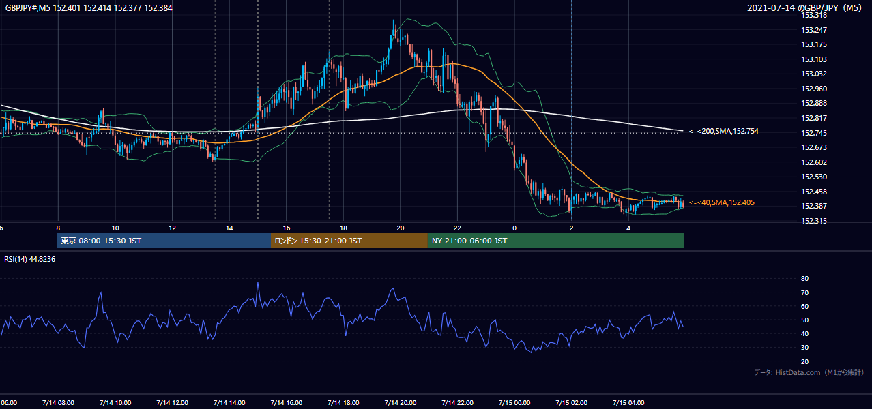Click price axis value 153.318

[x=813, y=15]
